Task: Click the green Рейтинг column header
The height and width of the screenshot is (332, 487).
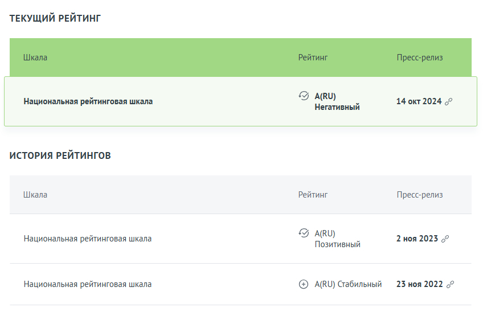Action: click(313, 58)
